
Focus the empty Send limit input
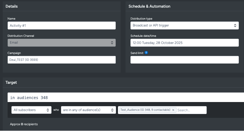[x=184, y=60]
